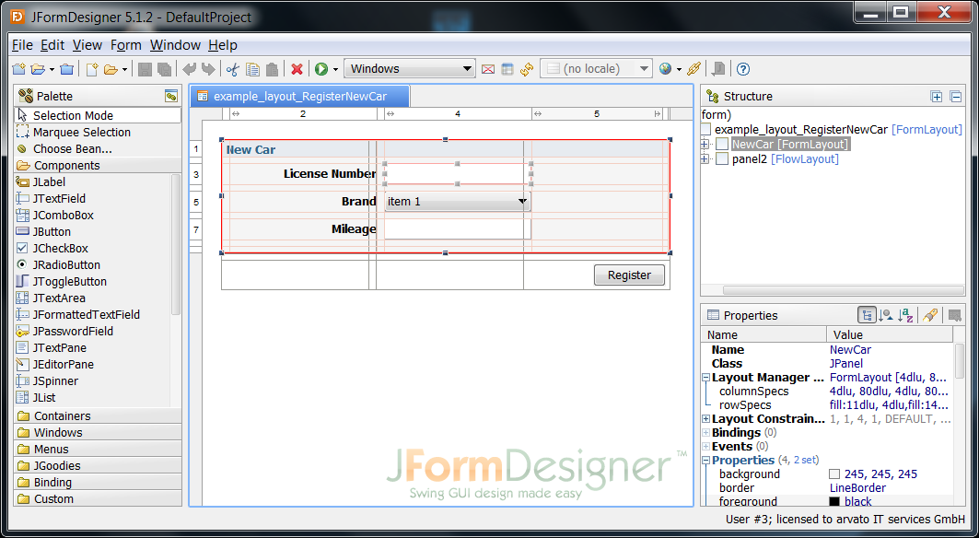Click the New Project toolbar icon
Viewport: 979px width, 538px height.
18,69
